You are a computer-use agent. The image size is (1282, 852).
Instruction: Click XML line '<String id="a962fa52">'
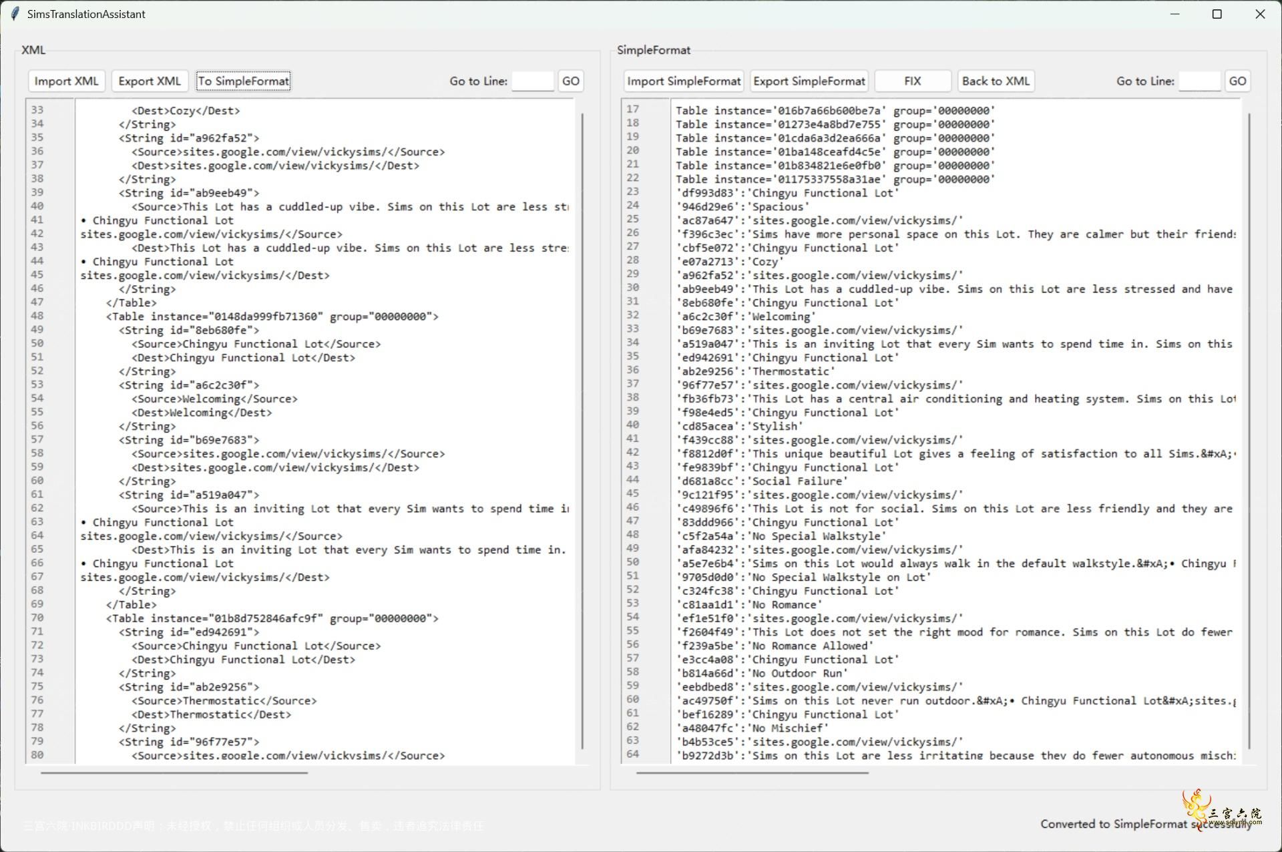(189, 138)
